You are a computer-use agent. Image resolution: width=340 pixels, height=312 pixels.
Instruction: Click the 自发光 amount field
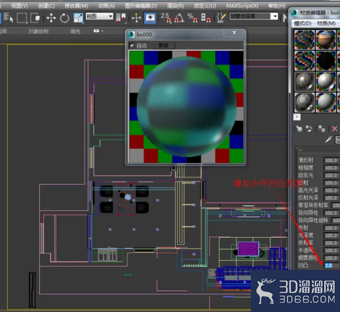(331, 175)
